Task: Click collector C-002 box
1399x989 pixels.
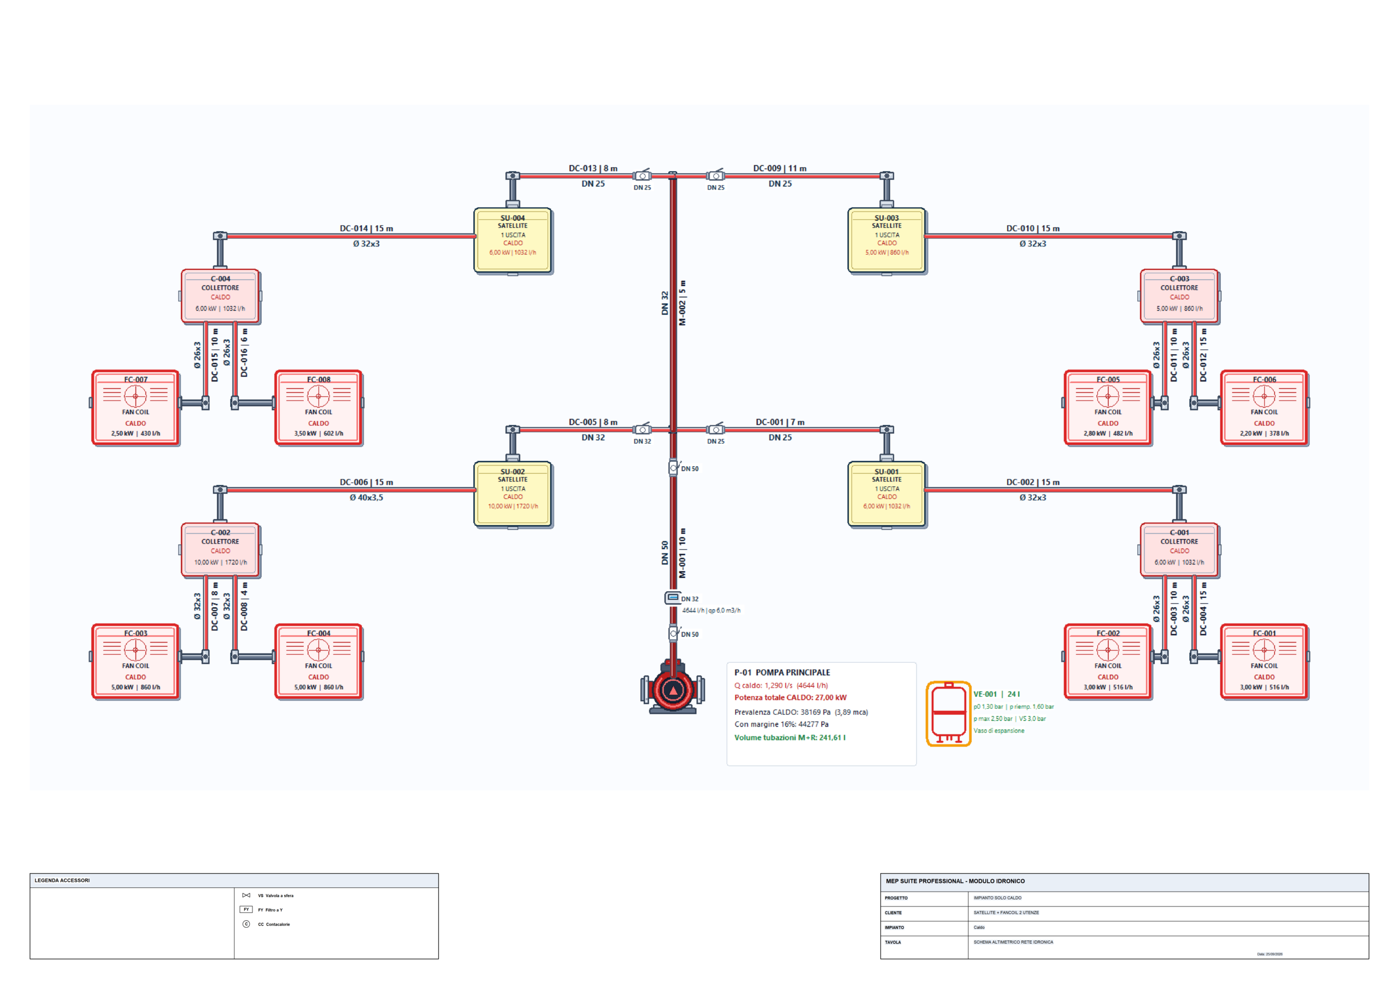Action: click(x=221, y=550)
